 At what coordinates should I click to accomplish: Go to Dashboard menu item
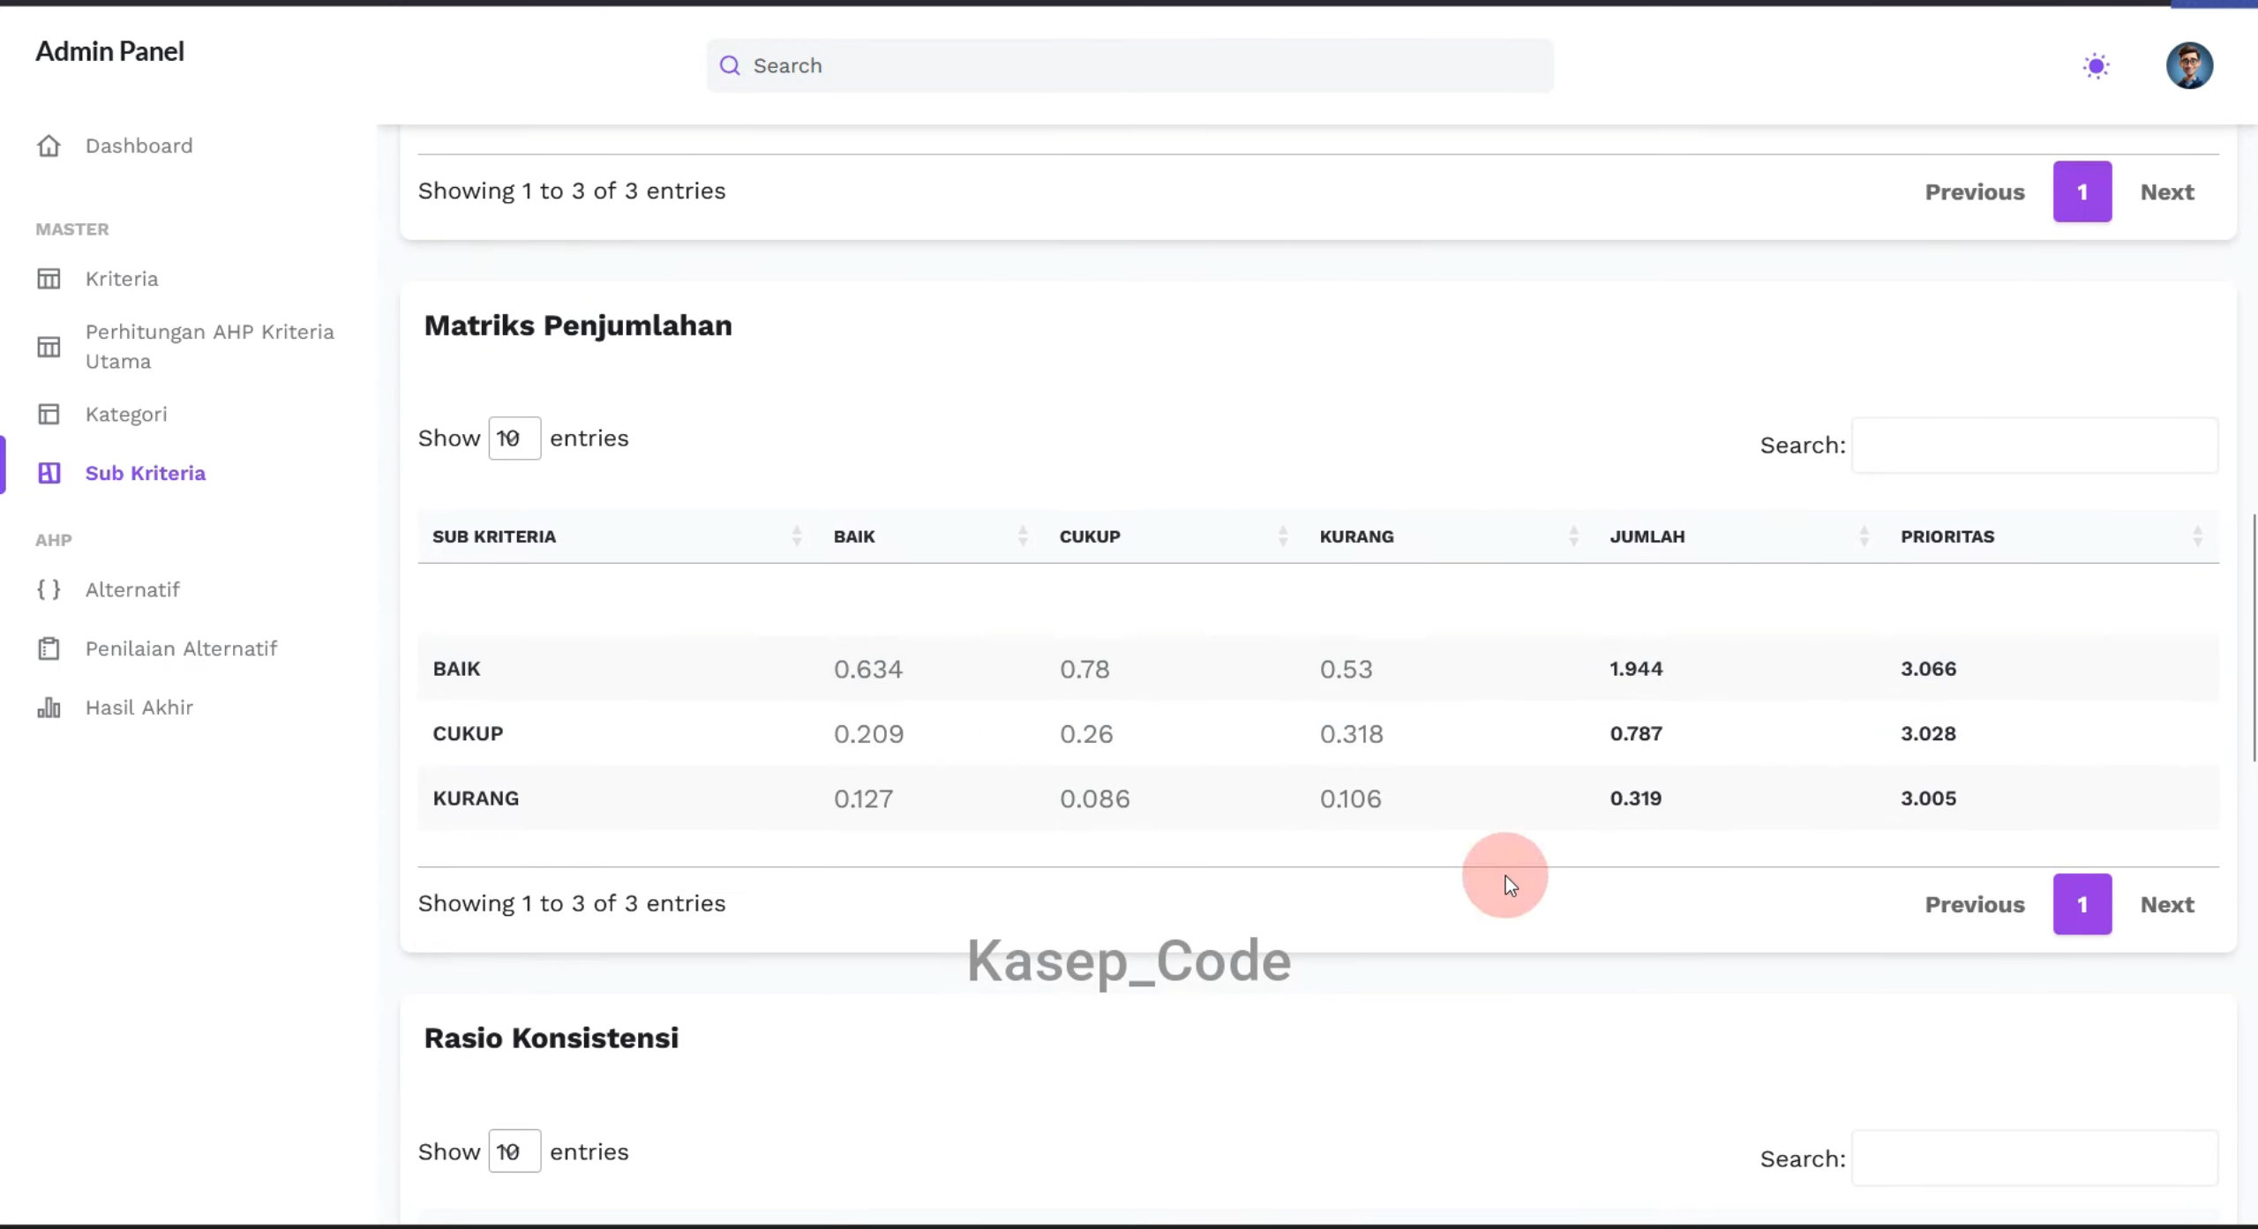(x=139, y=146)
